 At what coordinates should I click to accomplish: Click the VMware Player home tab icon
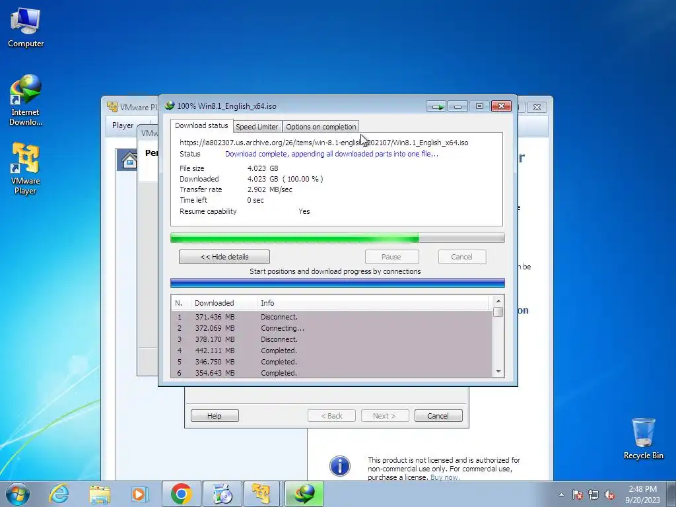(129, 160)
